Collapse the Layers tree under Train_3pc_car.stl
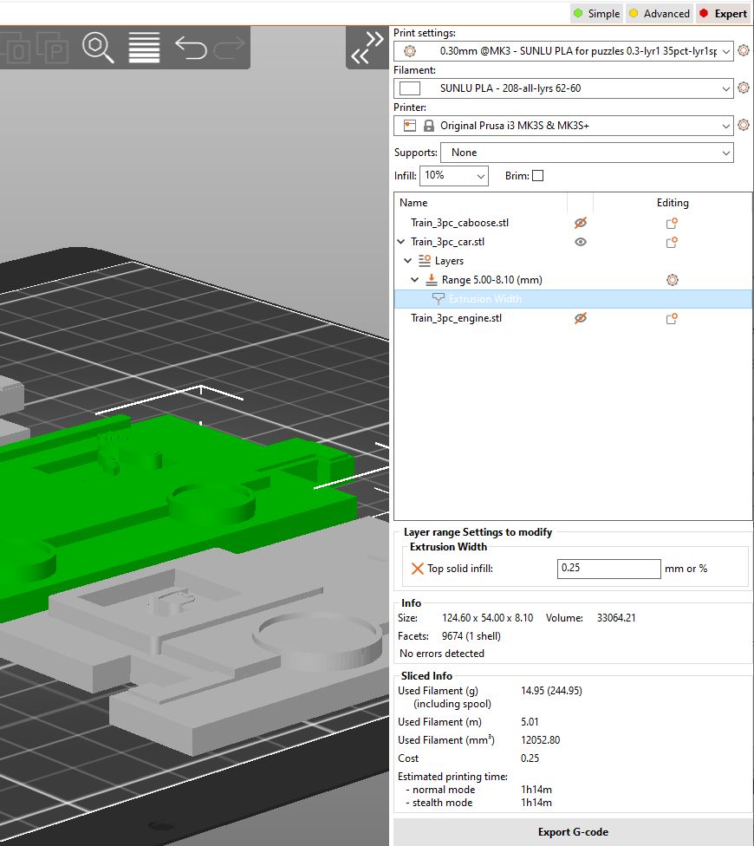This screenshot has height=846, width=754. (x=407, y=260)
